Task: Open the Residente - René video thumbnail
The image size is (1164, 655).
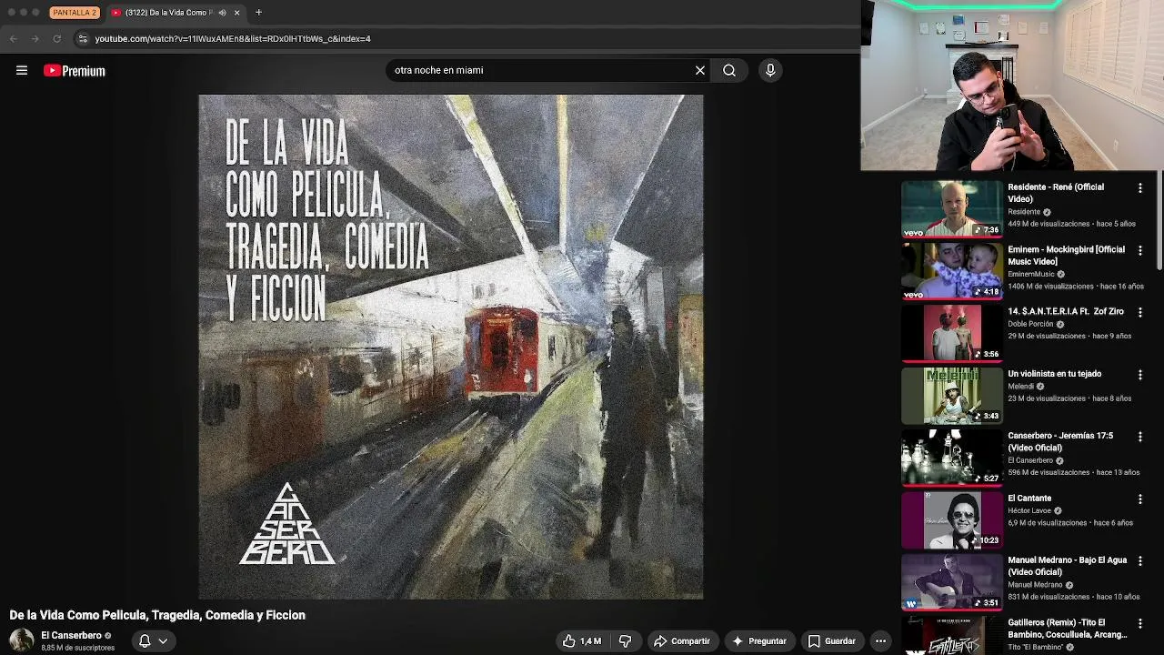Action: click(951, 208)
